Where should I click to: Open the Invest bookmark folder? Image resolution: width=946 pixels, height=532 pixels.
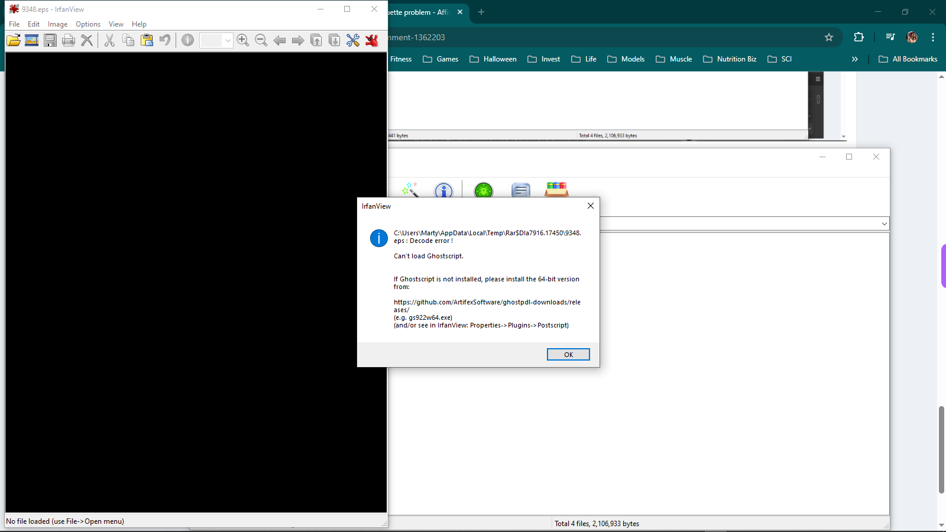pos(544,59)
